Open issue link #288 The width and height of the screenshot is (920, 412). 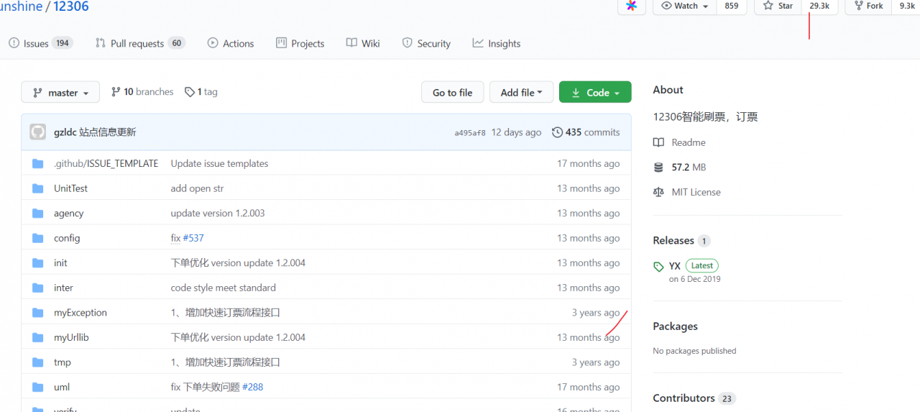pyautogui.click(x=253, y=387)
